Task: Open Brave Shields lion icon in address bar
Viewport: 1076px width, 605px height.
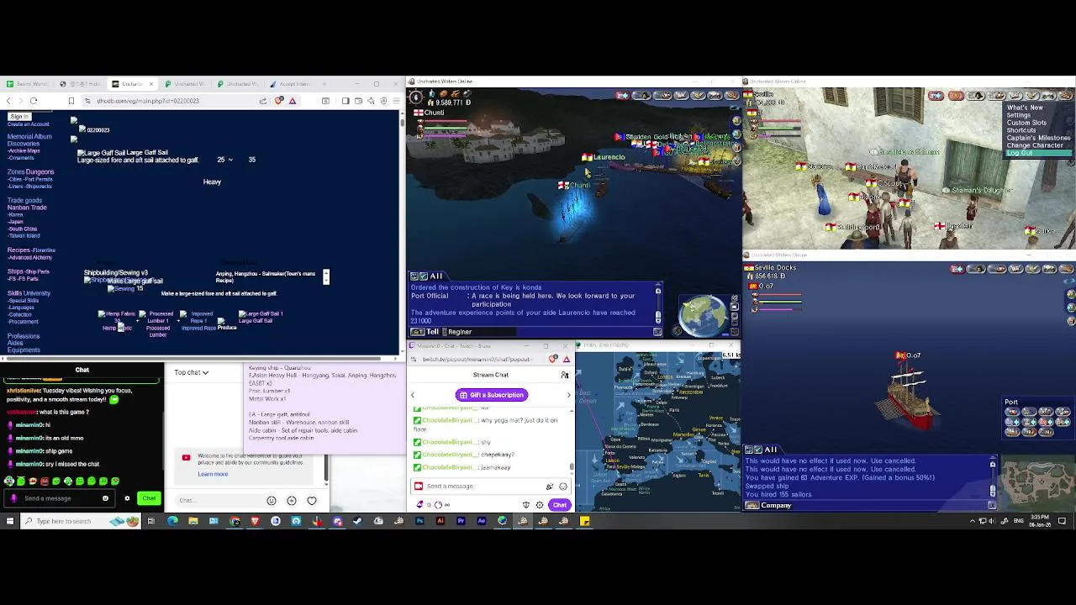Action: click(279, 101)
